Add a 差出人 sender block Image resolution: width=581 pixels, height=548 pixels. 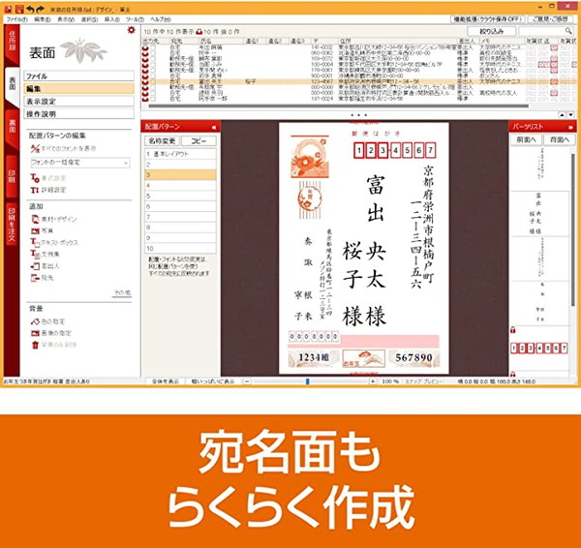(x=35, y=265)
